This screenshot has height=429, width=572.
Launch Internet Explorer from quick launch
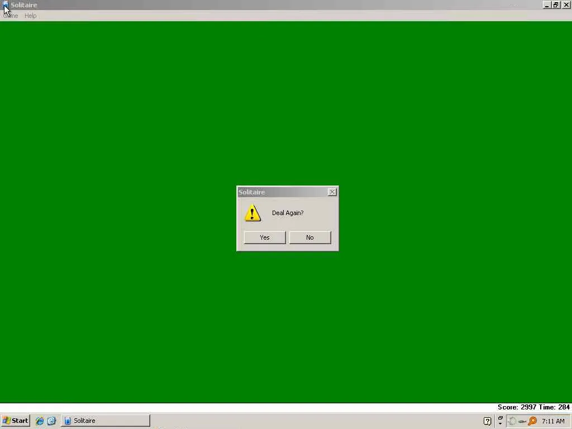pos(40,421)
